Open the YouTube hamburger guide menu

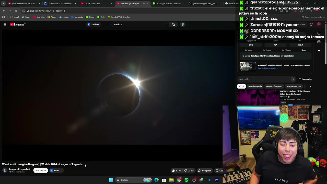click(x=5, y=24)
